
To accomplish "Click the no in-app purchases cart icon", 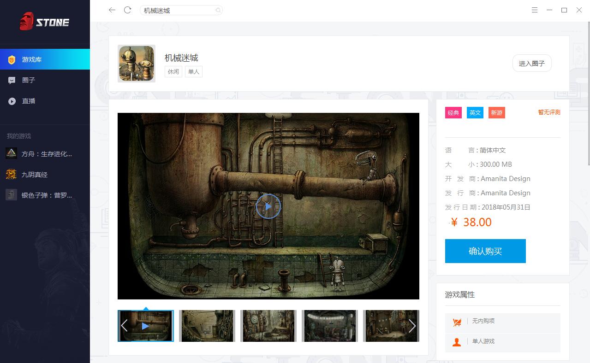I will tap(457, 322).
